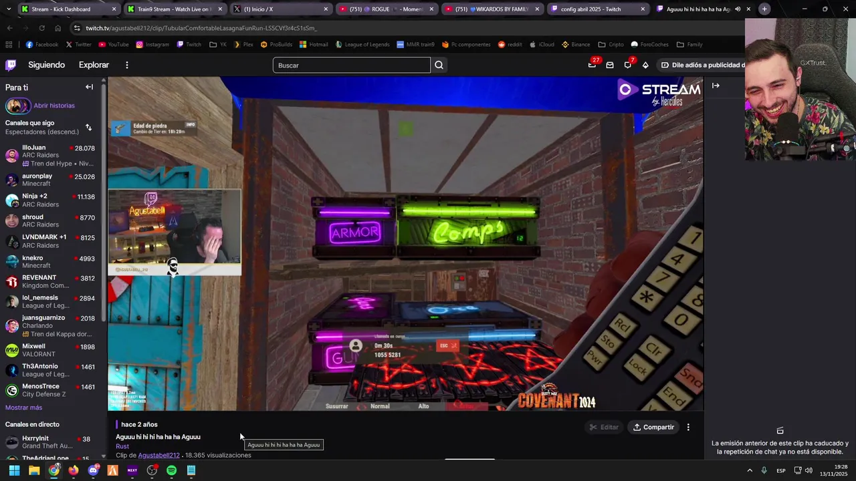Open the Twitch inbox mail icon

pyautogui.click(x=610, y=65)
